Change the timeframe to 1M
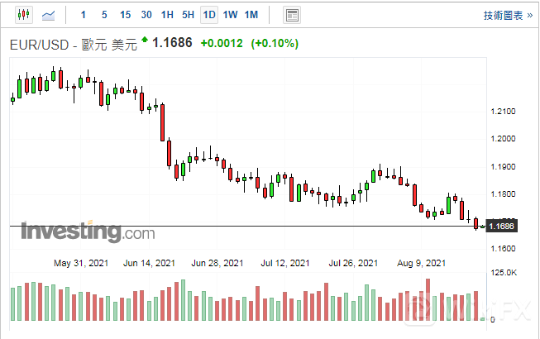The width and height of the screenshot is (540, 339). [x=251, y=15]
